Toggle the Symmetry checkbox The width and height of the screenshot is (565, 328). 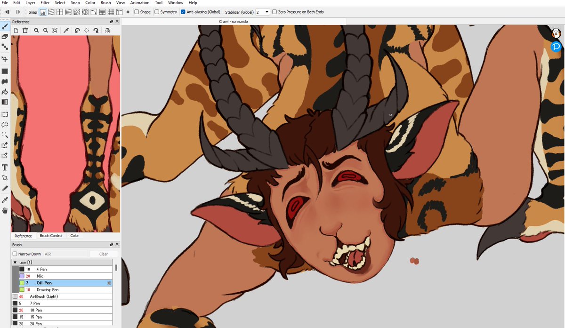click(x=157, y=12)
